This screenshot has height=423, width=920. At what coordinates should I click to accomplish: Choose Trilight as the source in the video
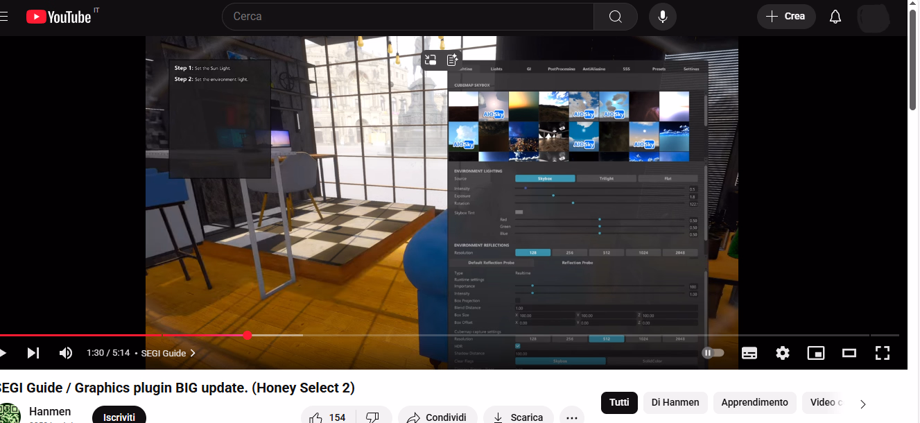pos(606,179)
